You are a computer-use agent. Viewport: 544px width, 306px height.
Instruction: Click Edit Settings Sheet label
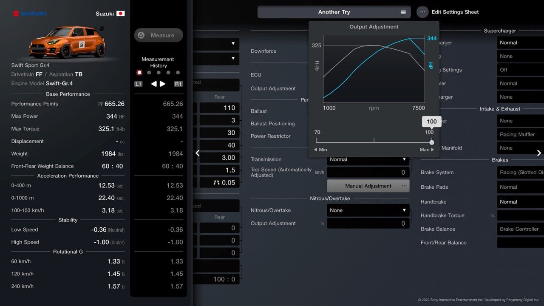455,12
